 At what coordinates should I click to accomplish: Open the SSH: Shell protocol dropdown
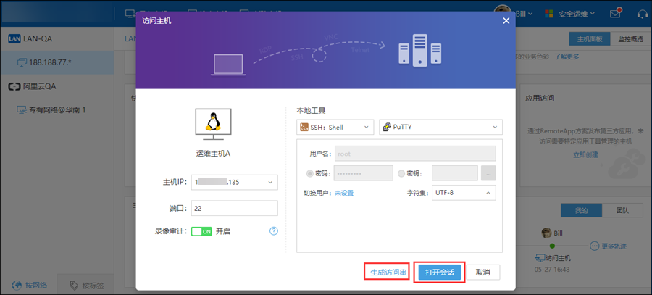click(x=335, y=128)
